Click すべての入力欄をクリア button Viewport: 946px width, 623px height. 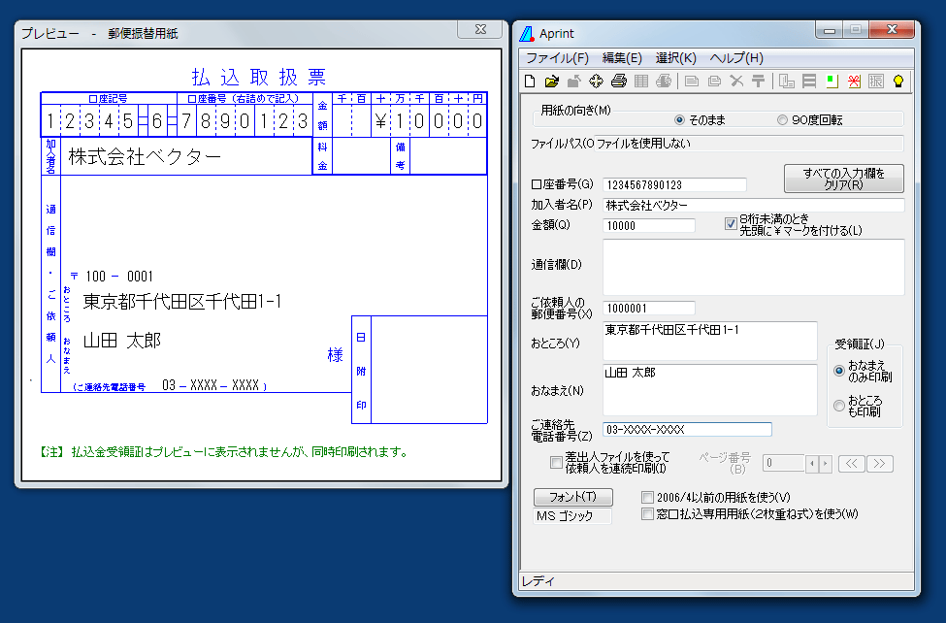click(843, 179)
